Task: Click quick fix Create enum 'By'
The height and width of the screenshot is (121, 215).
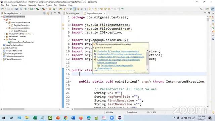Action: 119,60
